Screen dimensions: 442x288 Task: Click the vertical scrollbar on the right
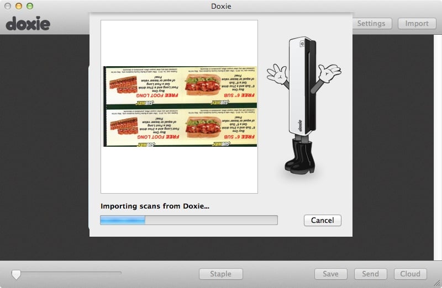click(x=438, y=147)
